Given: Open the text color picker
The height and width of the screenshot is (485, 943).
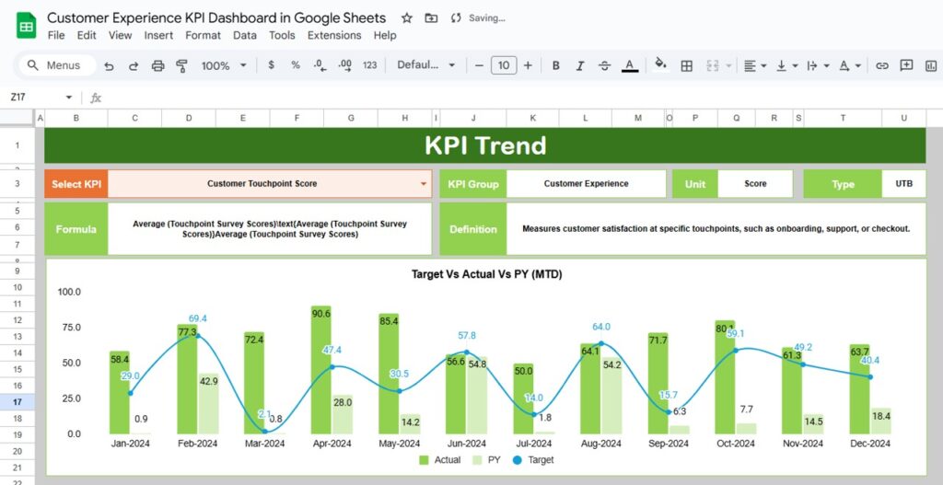Looking at the screenshot, I should 630,65.
